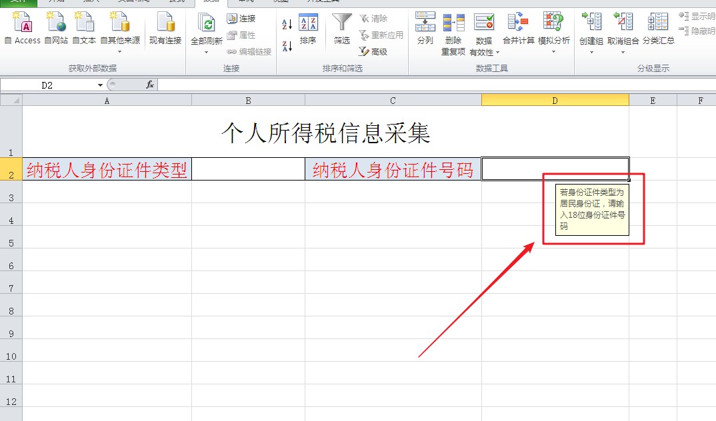The width and height of the screenshot is (716, 421).
Task: Click 清除 clear filter
Action: click(x=373, y=19)
